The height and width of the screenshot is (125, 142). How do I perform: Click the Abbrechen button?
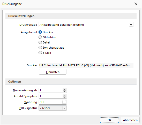[x=130, y=120]
